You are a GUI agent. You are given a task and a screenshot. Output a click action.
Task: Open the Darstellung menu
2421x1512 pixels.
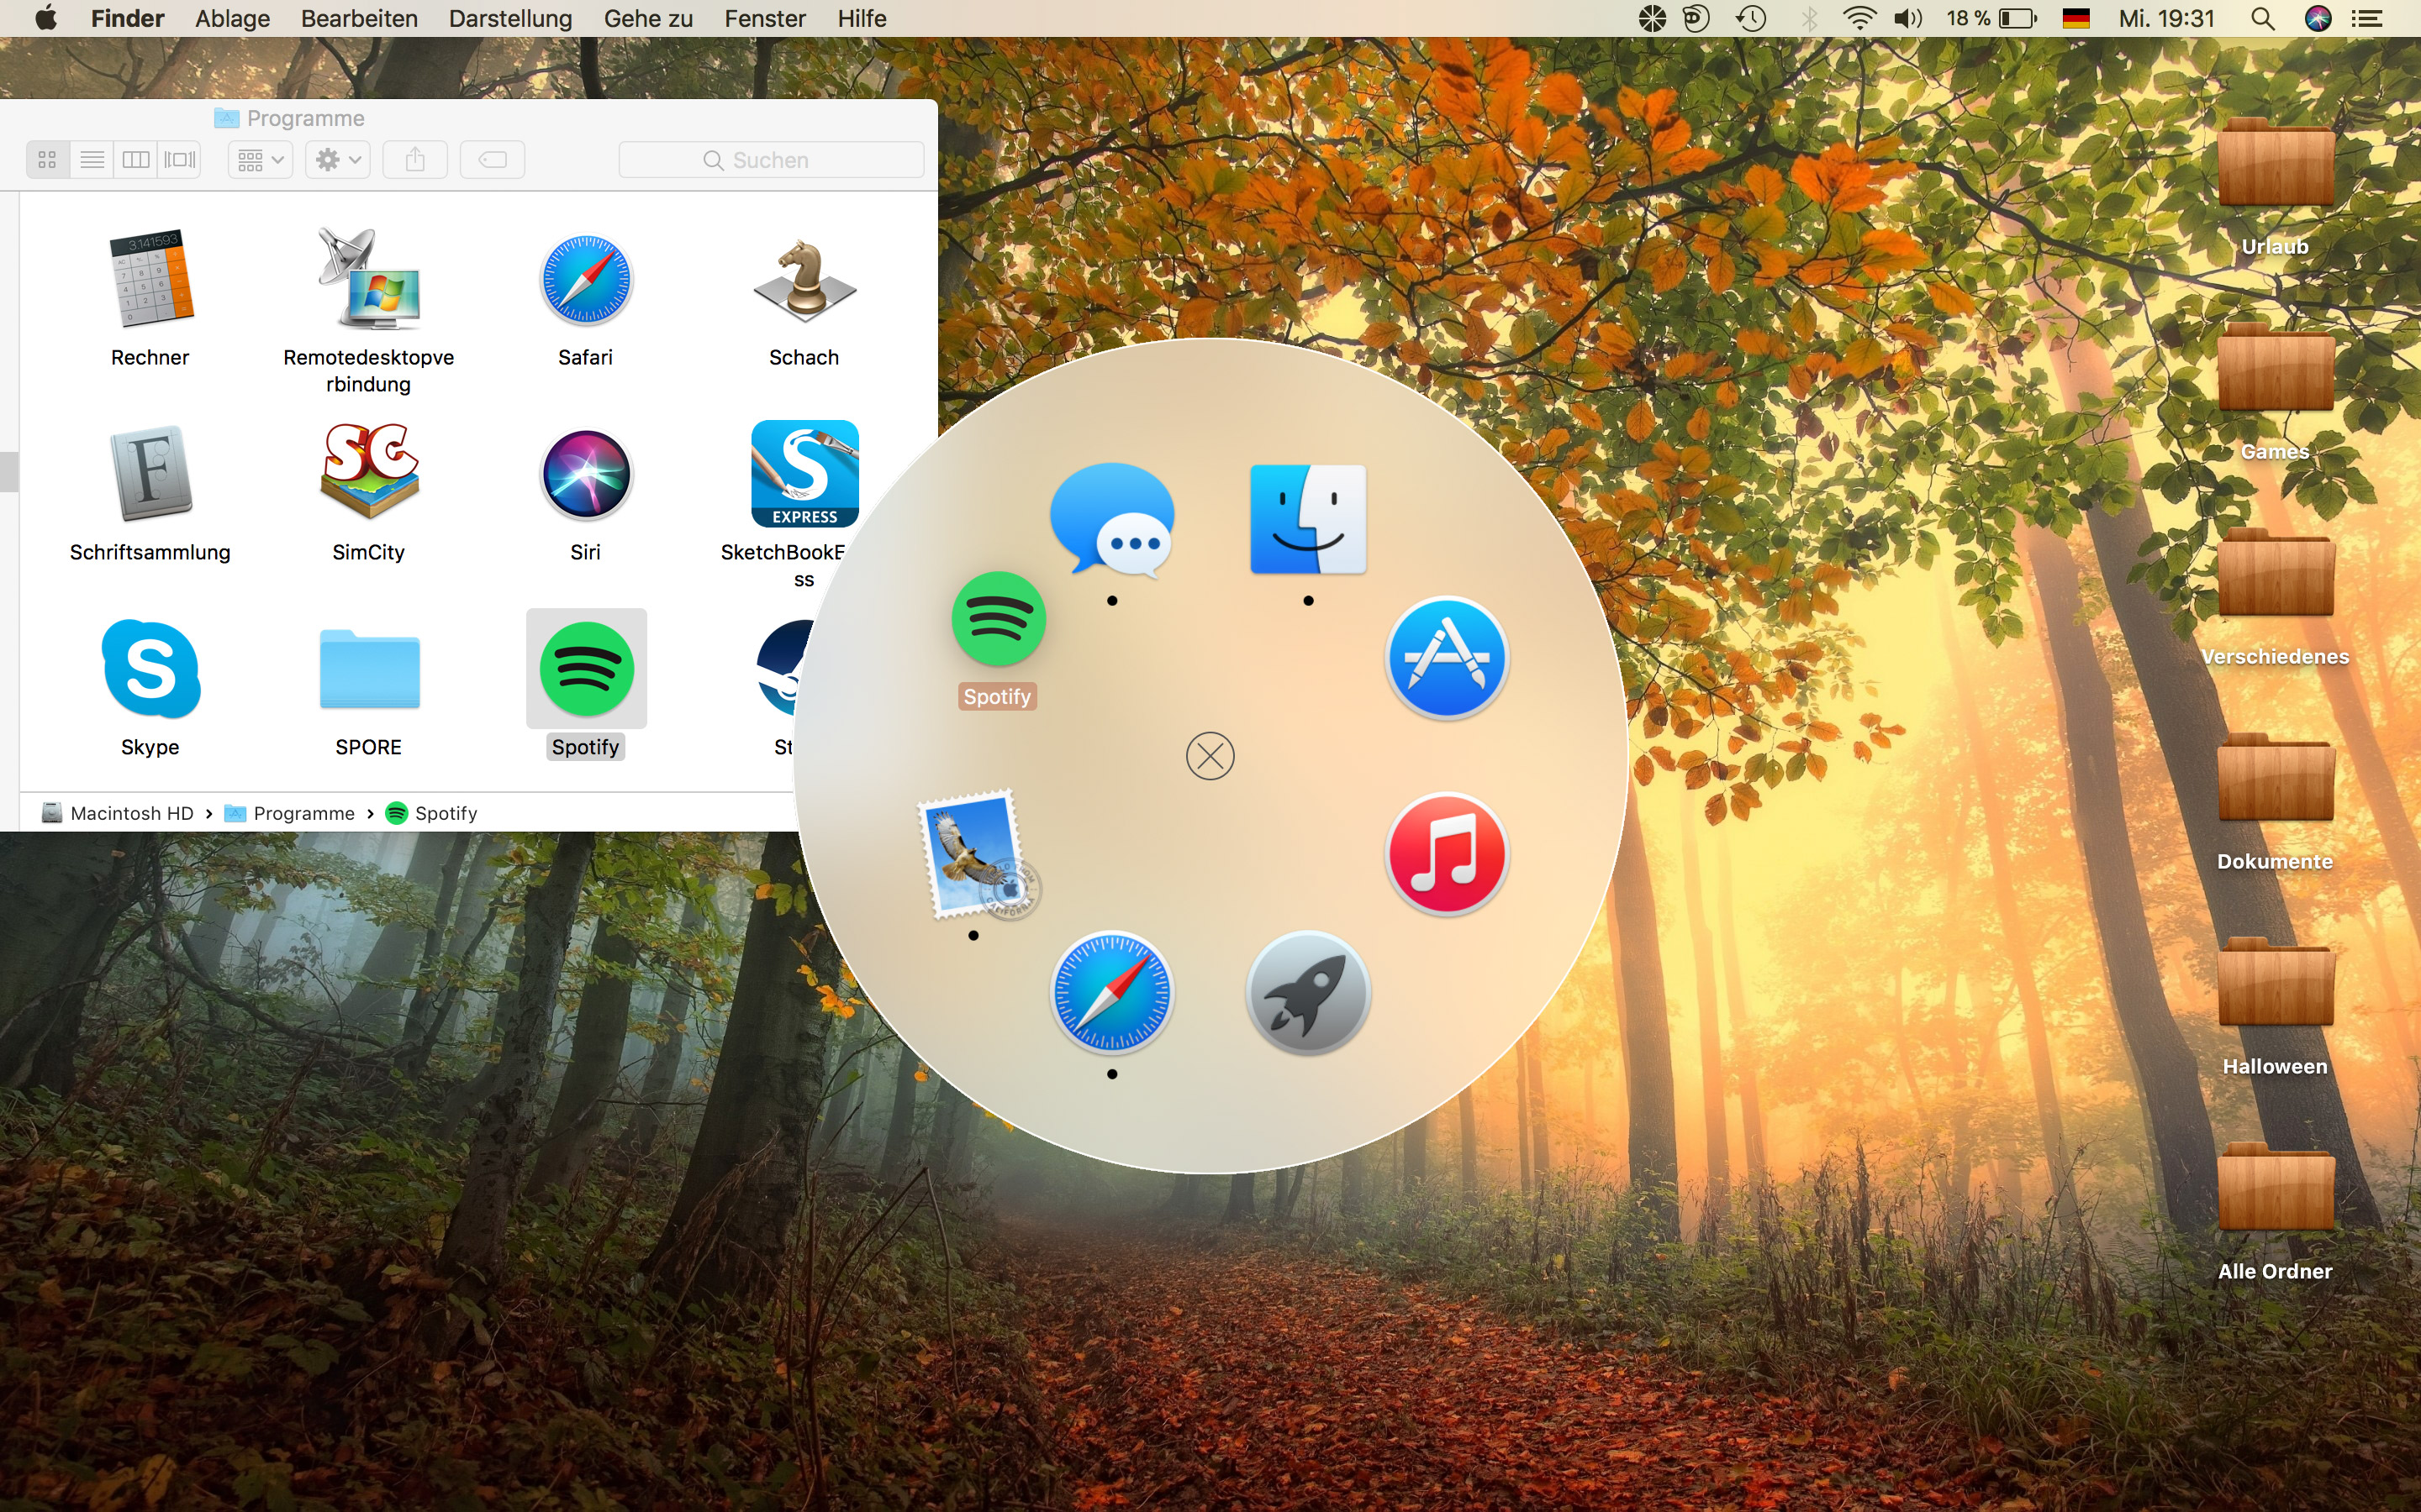point(510,19)
